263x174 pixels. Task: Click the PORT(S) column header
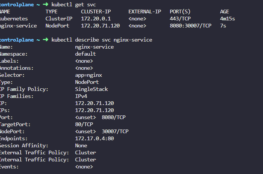pos(180,12)
